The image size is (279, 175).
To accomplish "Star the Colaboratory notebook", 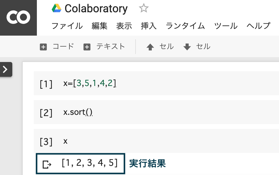I will (x=143, y=8).
